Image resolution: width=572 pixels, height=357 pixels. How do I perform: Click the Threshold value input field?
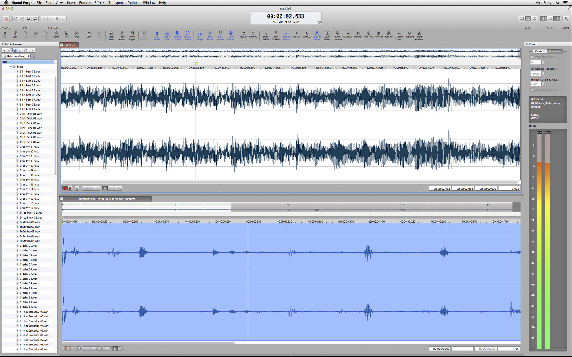(x=535, y=73)
